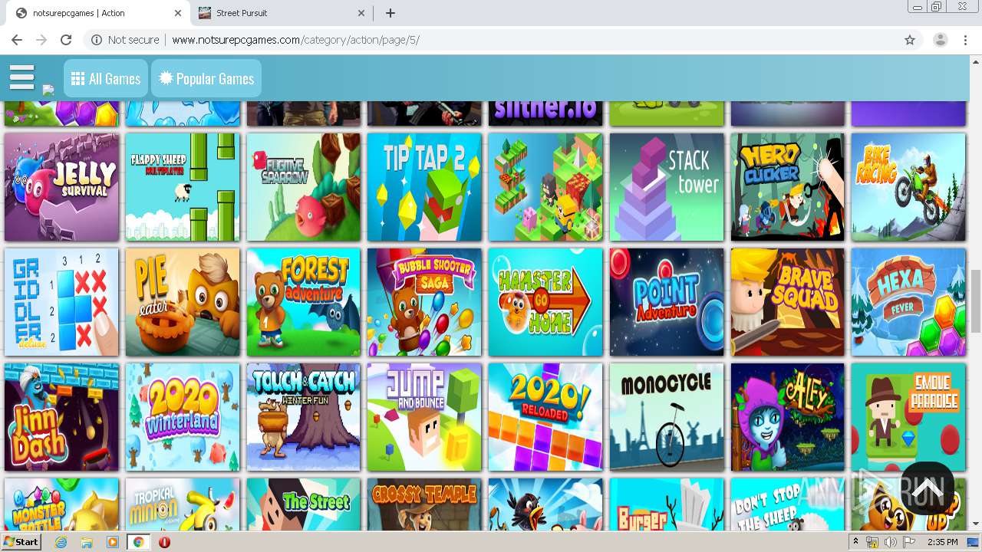Play Jinn Dash game
The height and width of the screenshot is (552, 982).
coord(61,417)
